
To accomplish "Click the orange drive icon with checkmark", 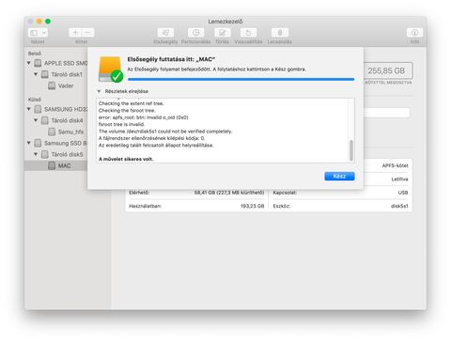I will pos(110,70).
